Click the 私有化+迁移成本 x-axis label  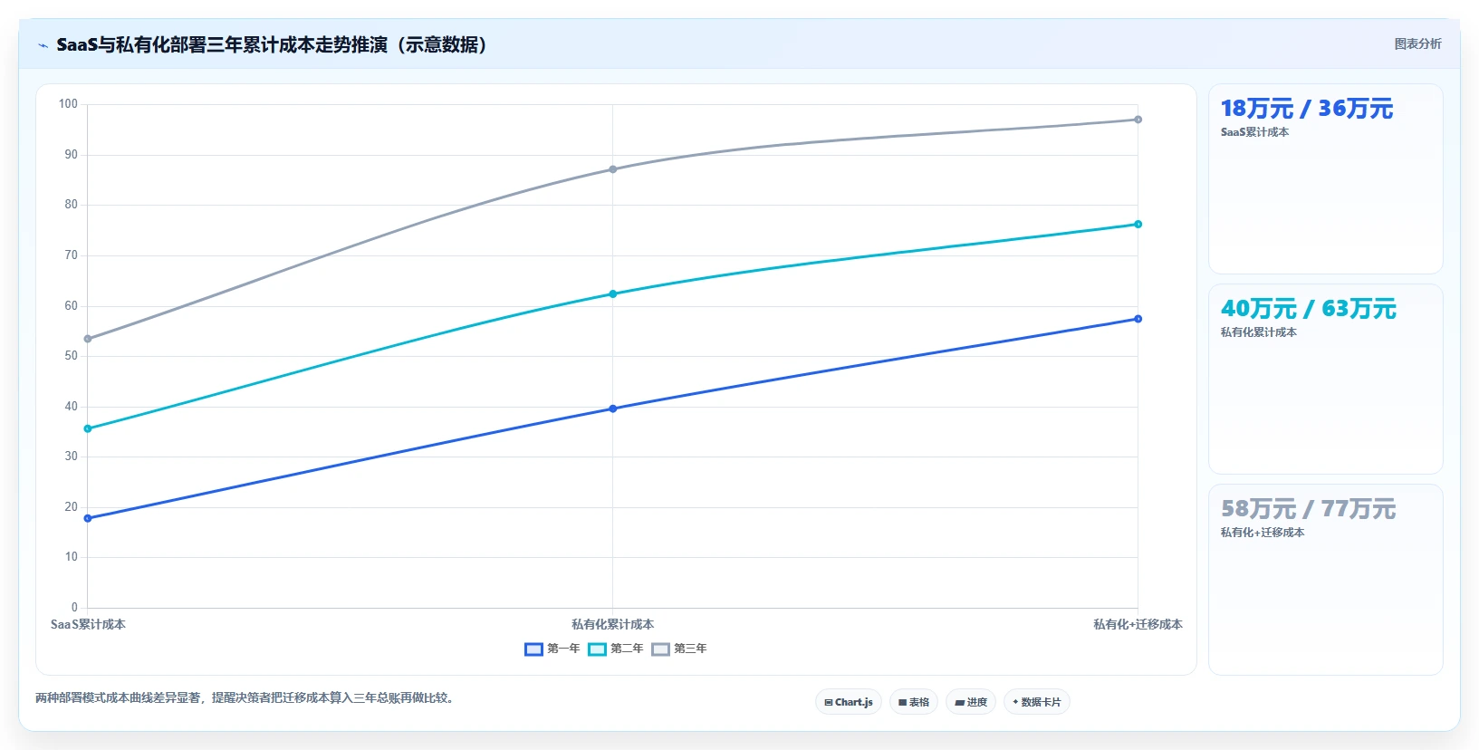click(1138, 624)
